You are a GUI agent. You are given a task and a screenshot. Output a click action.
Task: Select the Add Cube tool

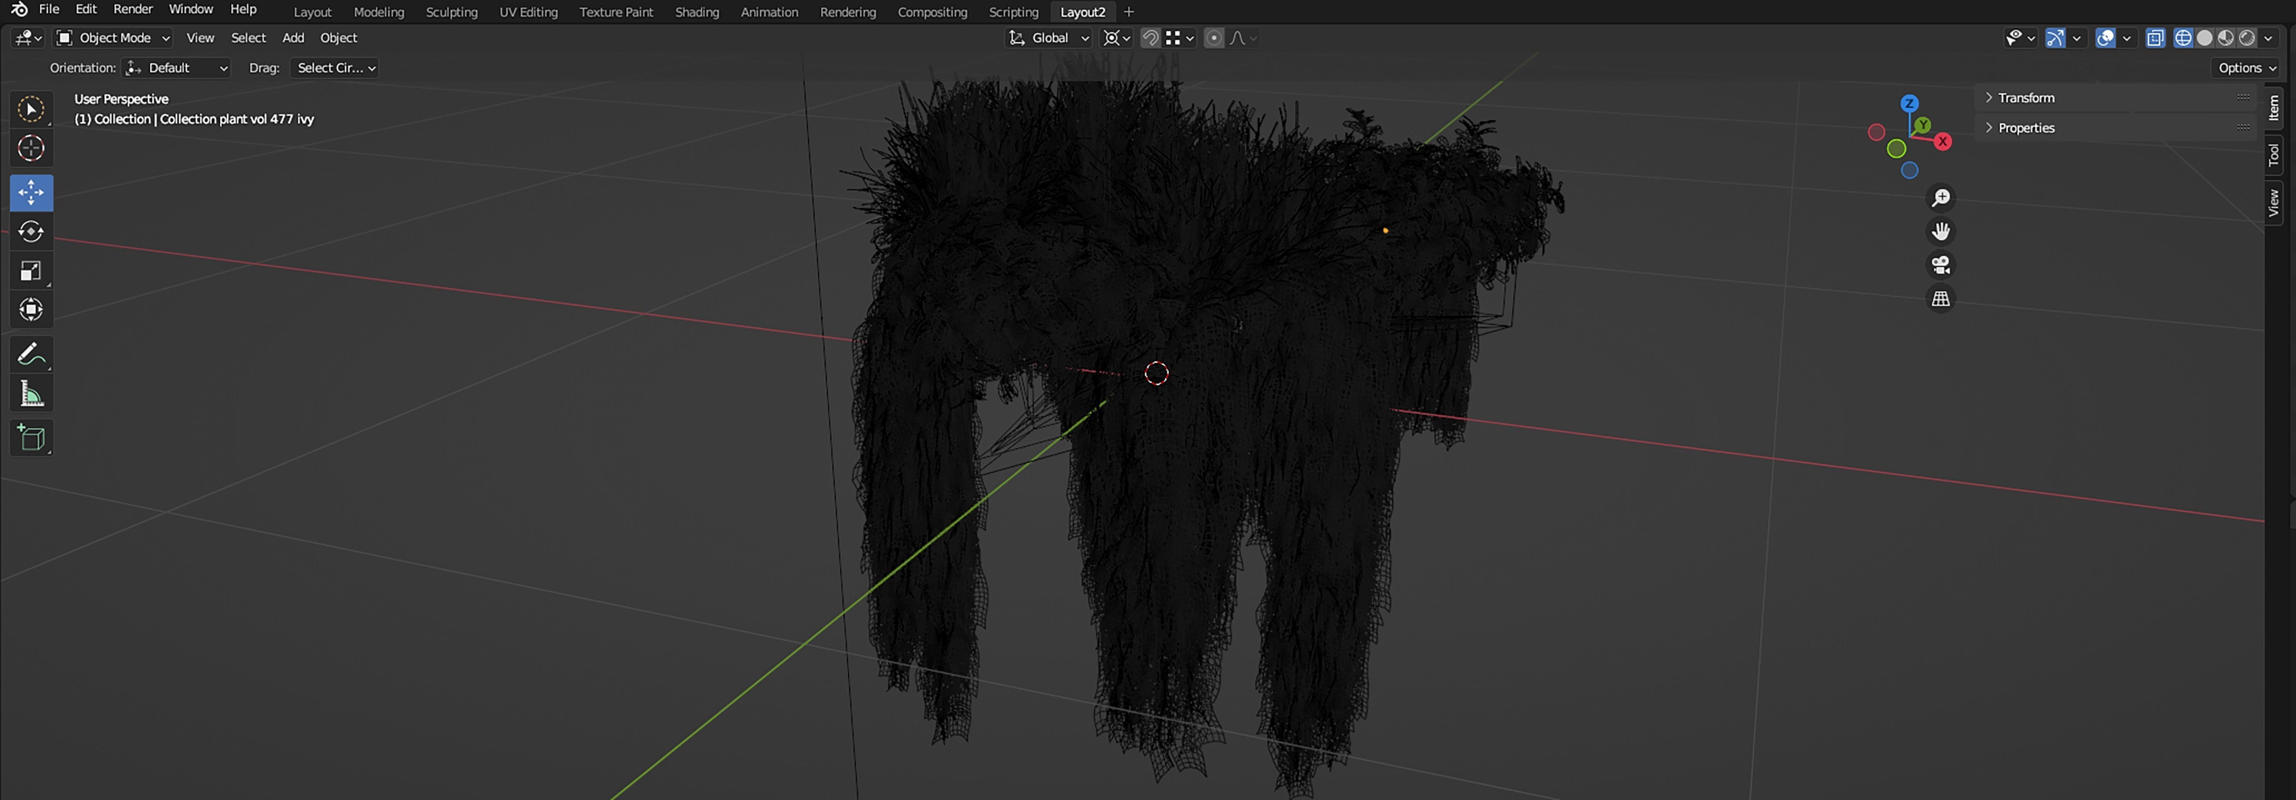pyautogui.click(x=31, y=438)
